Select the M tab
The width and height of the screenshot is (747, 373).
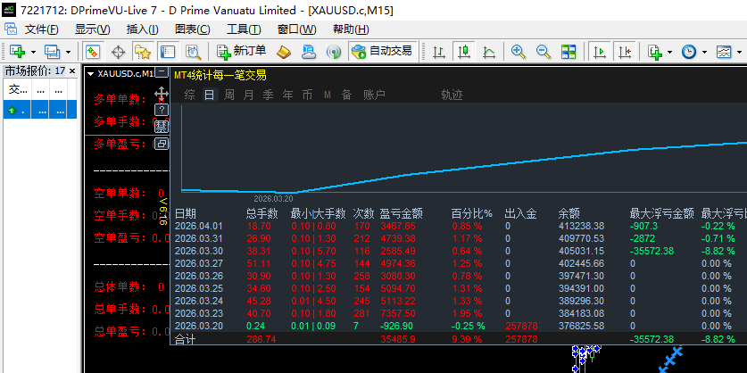click(328, 95)
